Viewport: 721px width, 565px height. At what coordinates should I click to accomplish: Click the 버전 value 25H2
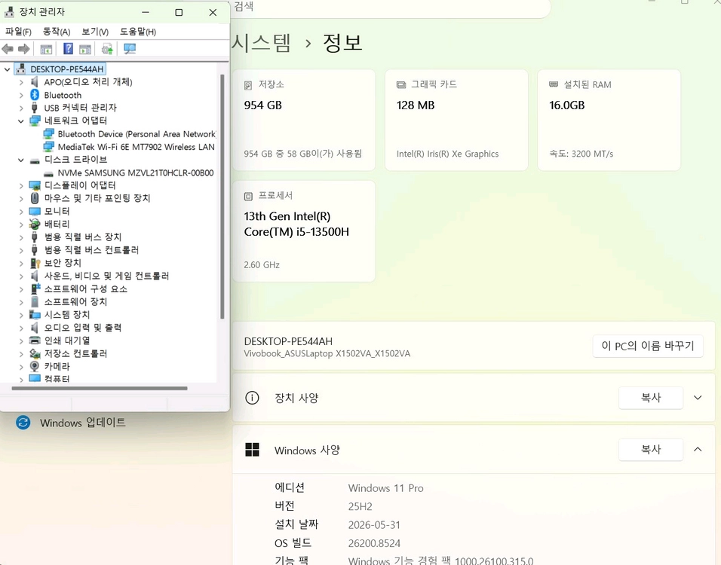pyautogui.click(x=360, y=507)
